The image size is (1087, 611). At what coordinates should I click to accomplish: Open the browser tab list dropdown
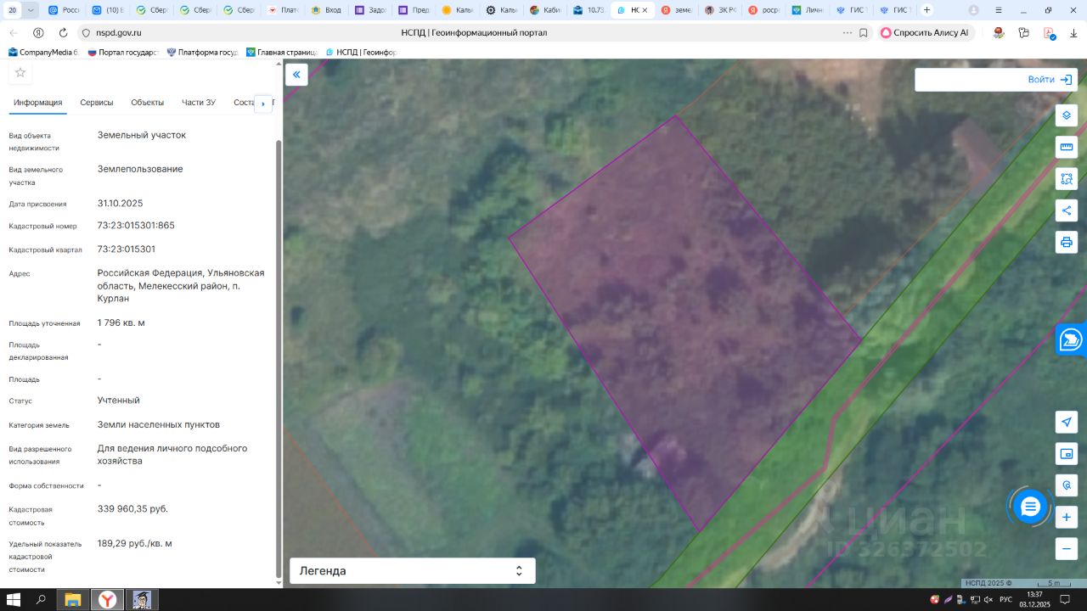pos(31,10)
